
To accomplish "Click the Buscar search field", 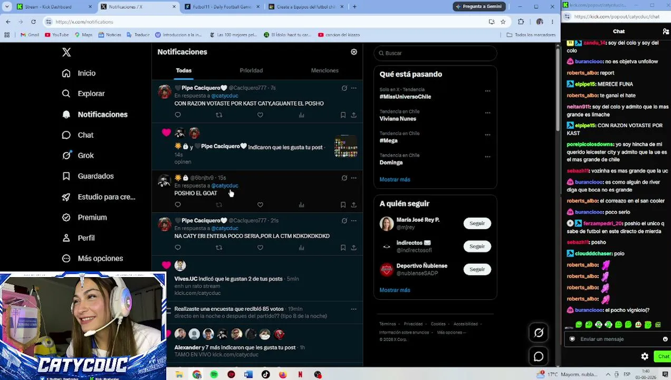I will pos(435,53).
